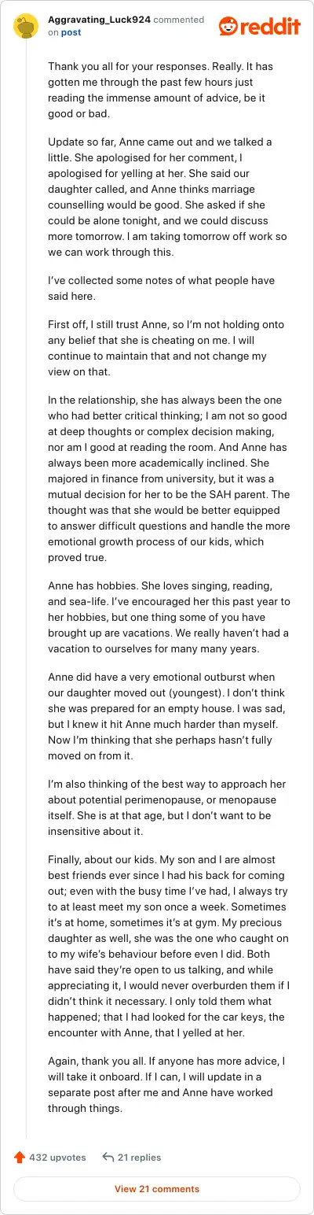
Task: Click paragraph about collected notes
Action: (x=161, y=290)
